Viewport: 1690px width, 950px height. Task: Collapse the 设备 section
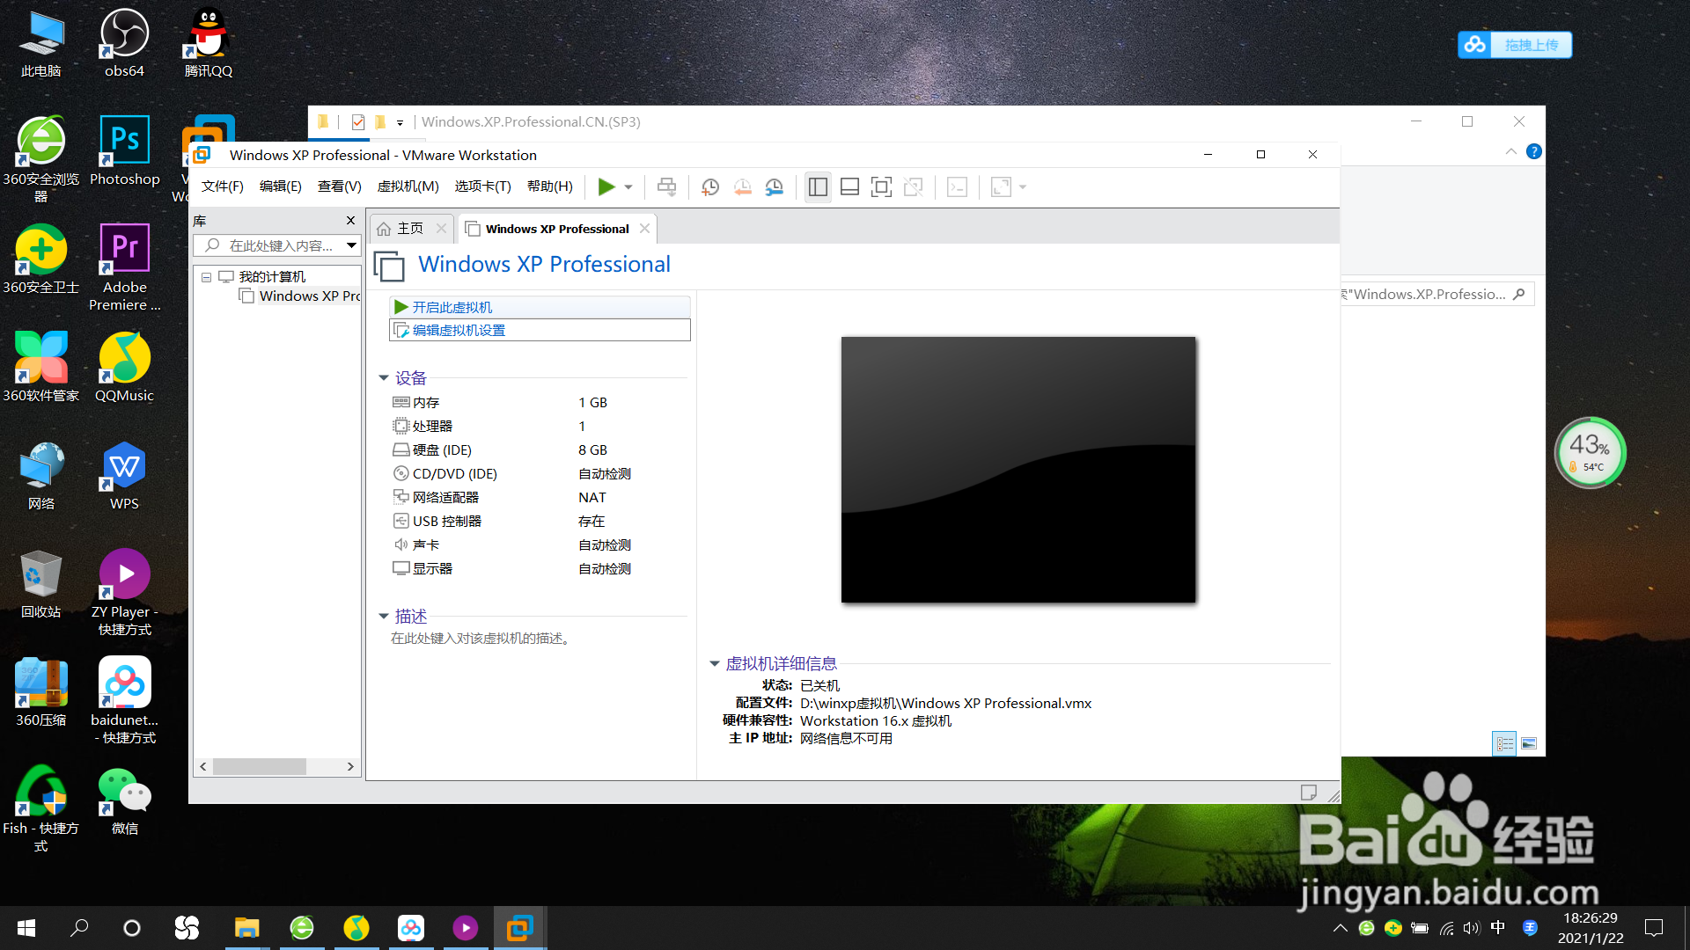point(384,378)
